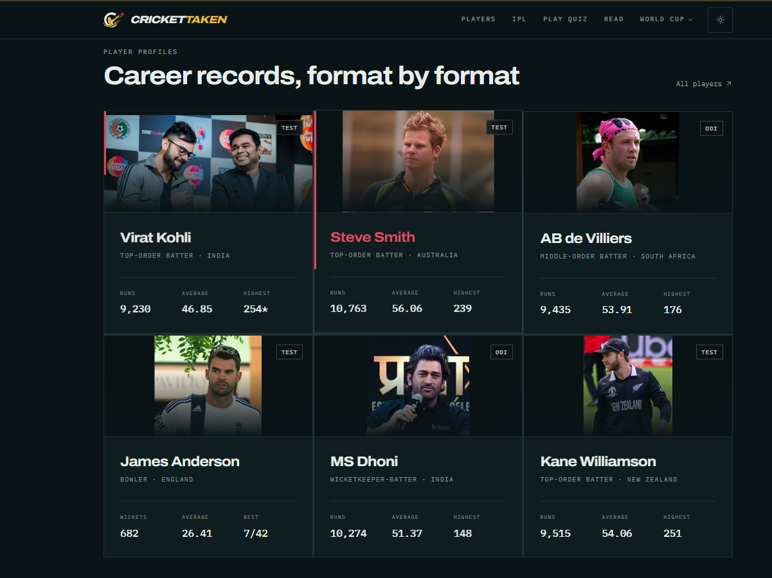This screenshot has height=578, width=772.
Task: Open MS Dhoni's profile name link
Action: click(364, 461)
